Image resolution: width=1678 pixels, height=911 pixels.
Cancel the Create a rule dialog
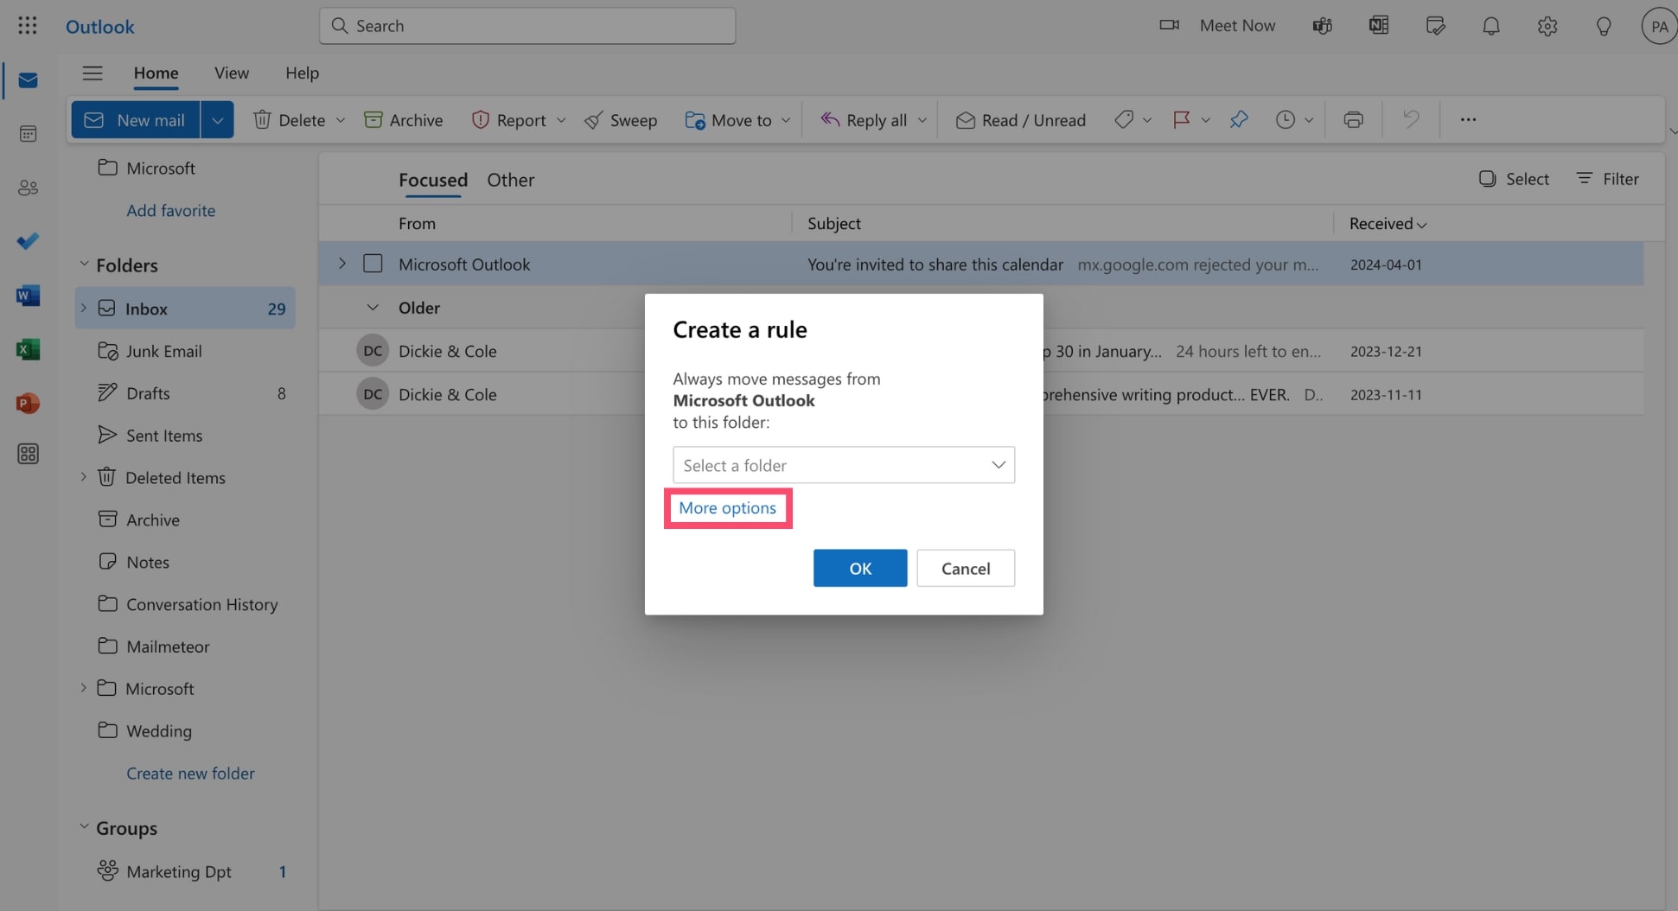(x=966, y=568)
